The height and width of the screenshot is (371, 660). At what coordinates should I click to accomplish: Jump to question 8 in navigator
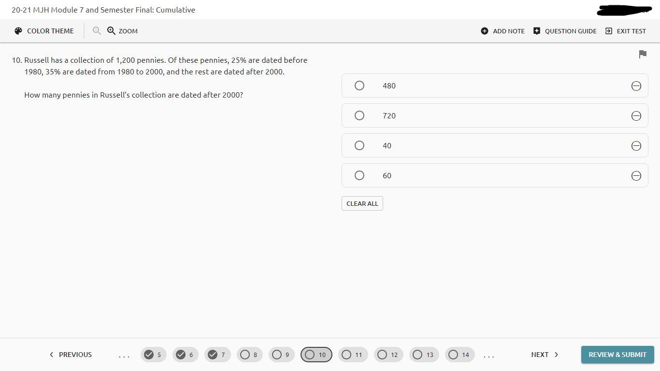pos(249,355)
